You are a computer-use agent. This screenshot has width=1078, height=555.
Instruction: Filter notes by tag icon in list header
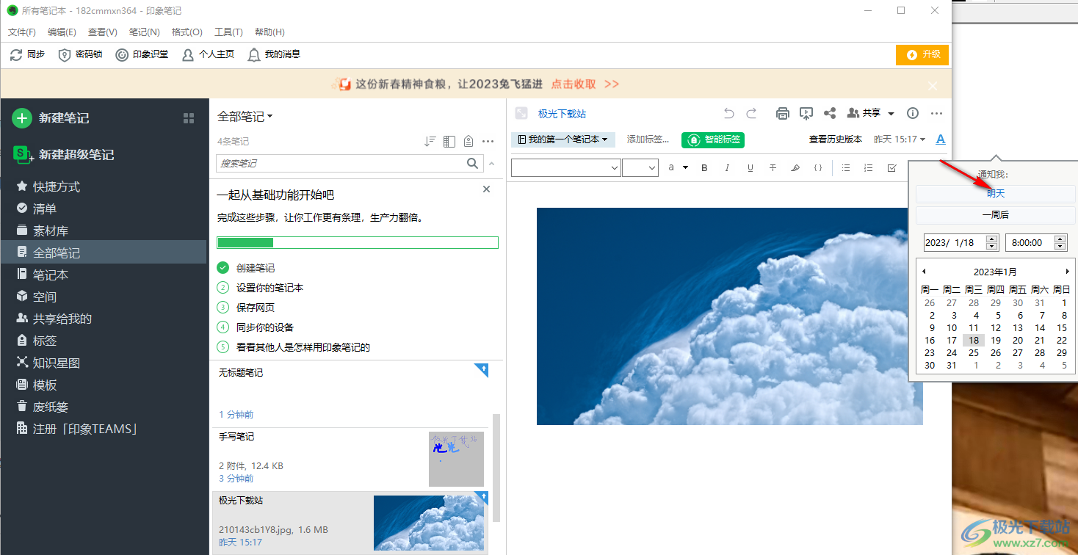point(469,141)
